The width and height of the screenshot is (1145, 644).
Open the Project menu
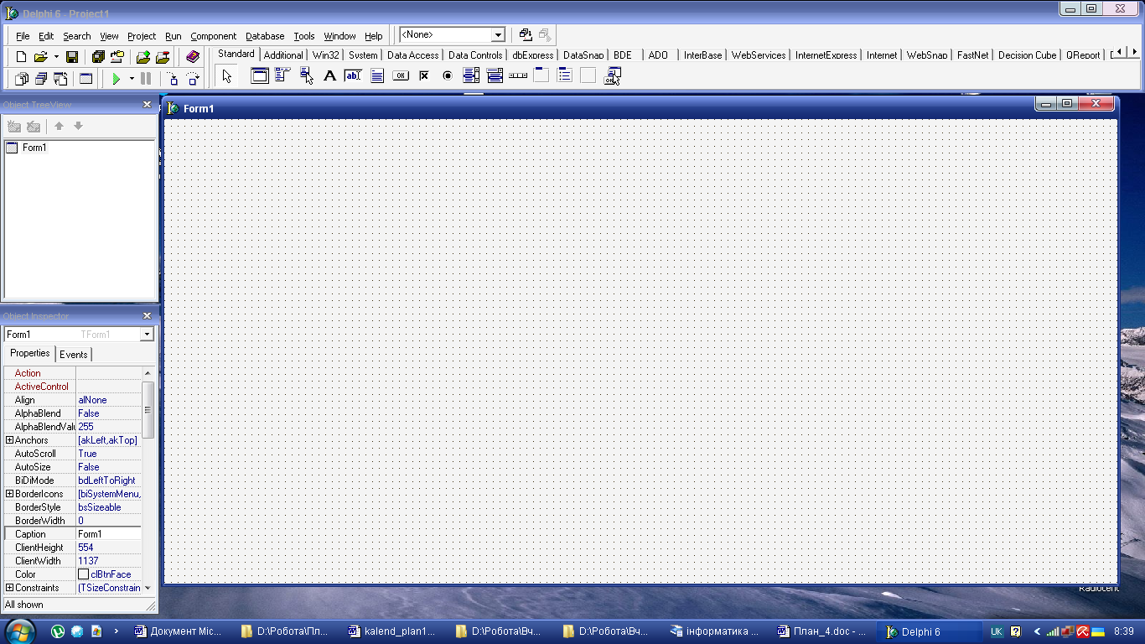(x=142, y=36)
